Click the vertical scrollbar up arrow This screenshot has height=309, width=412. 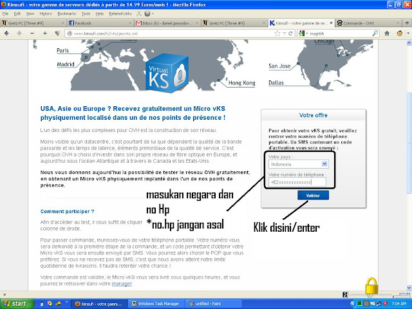point(409,42)
